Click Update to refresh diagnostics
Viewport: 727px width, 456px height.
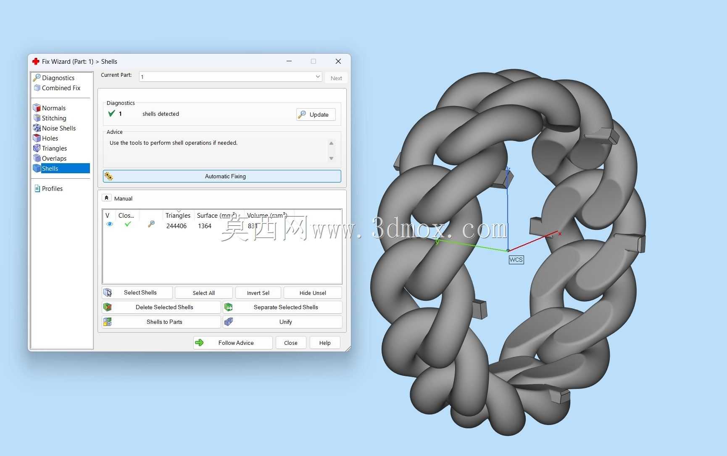316,115
